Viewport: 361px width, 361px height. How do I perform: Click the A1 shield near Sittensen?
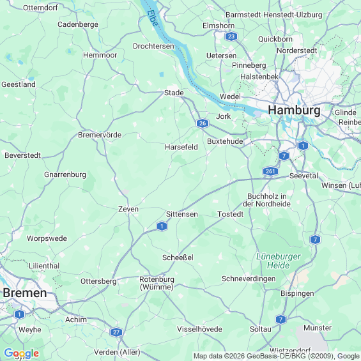pos(162,226)
